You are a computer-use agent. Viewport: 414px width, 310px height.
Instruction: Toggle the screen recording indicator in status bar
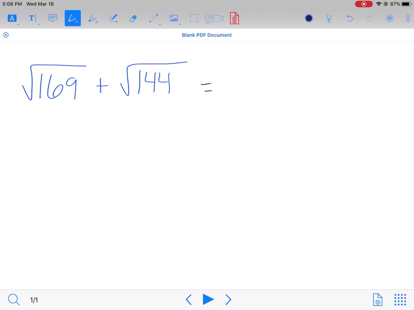(x=363, y=4)
